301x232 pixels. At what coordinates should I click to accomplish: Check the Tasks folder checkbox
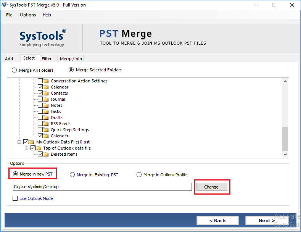coord(40,111)
